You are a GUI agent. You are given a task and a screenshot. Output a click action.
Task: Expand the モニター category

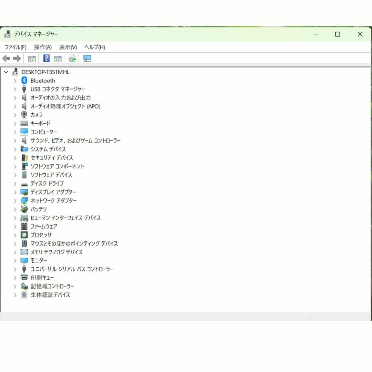[15, 261]
